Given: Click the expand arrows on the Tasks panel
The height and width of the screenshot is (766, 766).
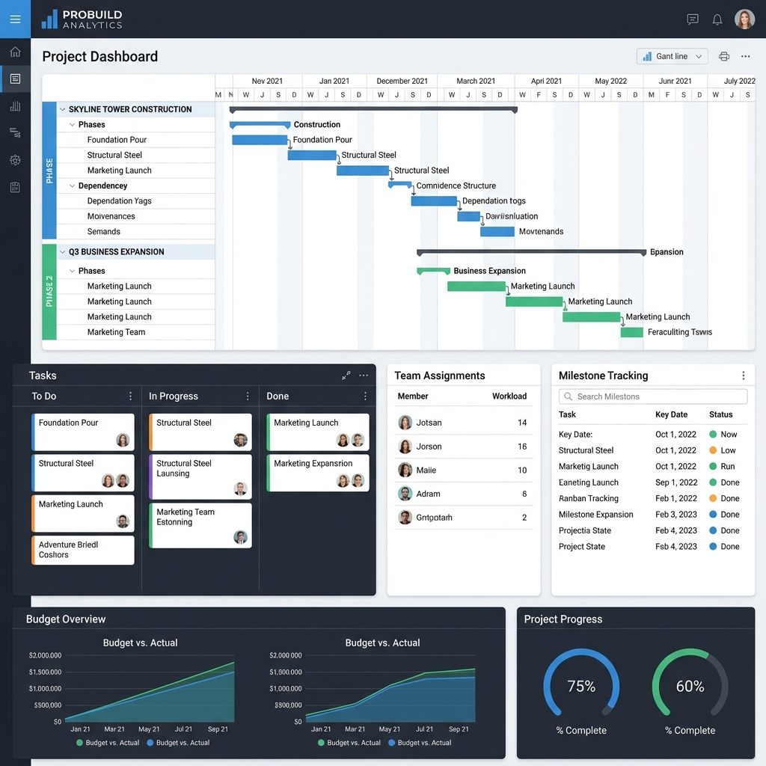Looking at the screenshot, I should coord(346,376).
